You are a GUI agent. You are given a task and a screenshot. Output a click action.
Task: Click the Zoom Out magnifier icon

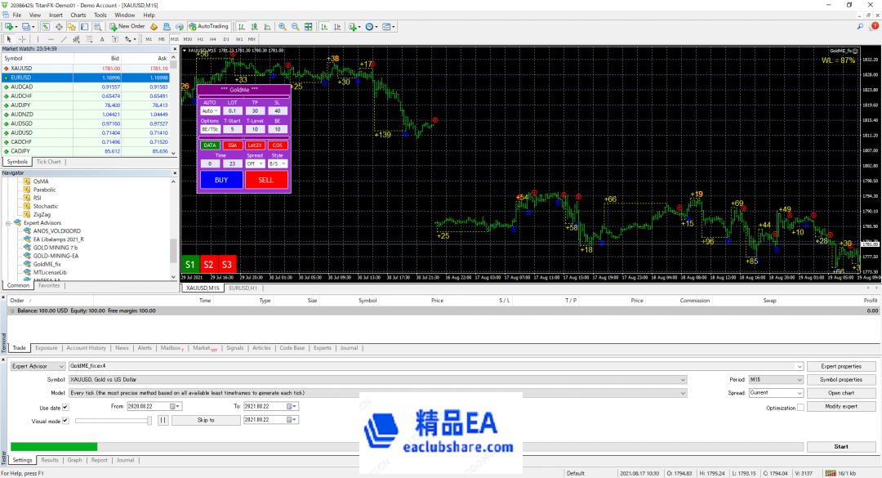click(296, 26)
